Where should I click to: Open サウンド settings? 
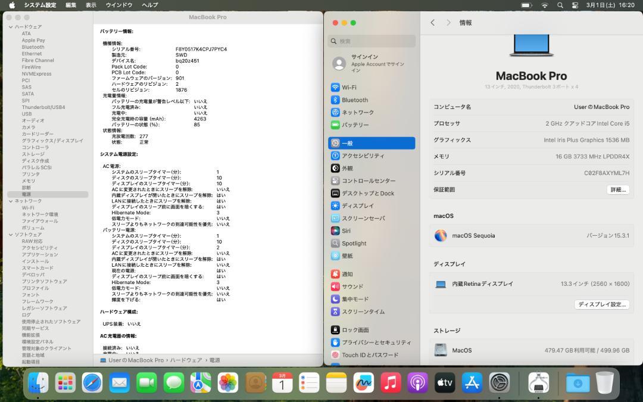pyautogui.click(x=372, y=286)
